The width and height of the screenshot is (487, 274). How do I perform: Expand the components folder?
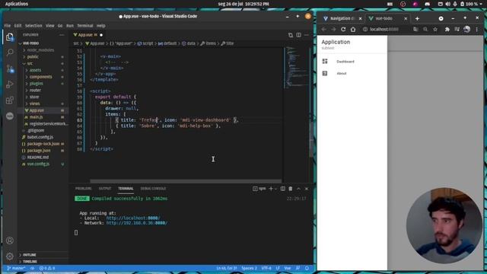coord(40,77)
